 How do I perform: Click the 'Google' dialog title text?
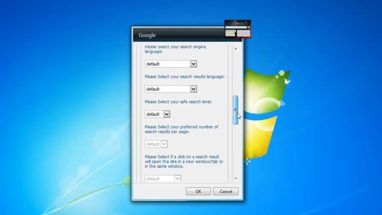[x=147, y=35]
